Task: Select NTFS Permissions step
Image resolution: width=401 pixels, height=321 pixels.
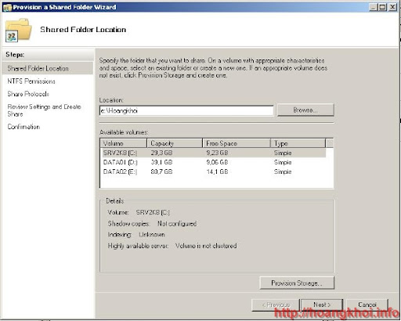Action: [31, 81]
